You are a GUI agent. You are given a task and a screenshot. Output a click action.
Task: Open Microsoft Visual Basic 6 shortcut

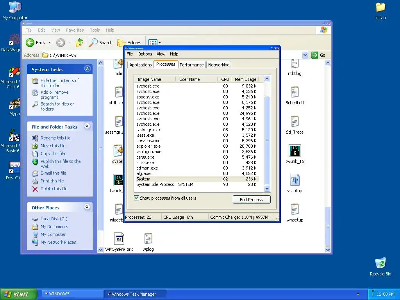[14, 136]
